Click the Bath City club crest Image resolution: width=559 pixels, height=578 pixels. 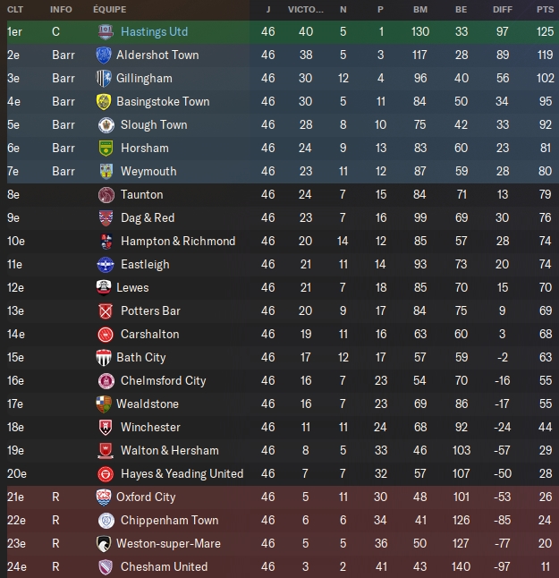click(x=104, y=357)
